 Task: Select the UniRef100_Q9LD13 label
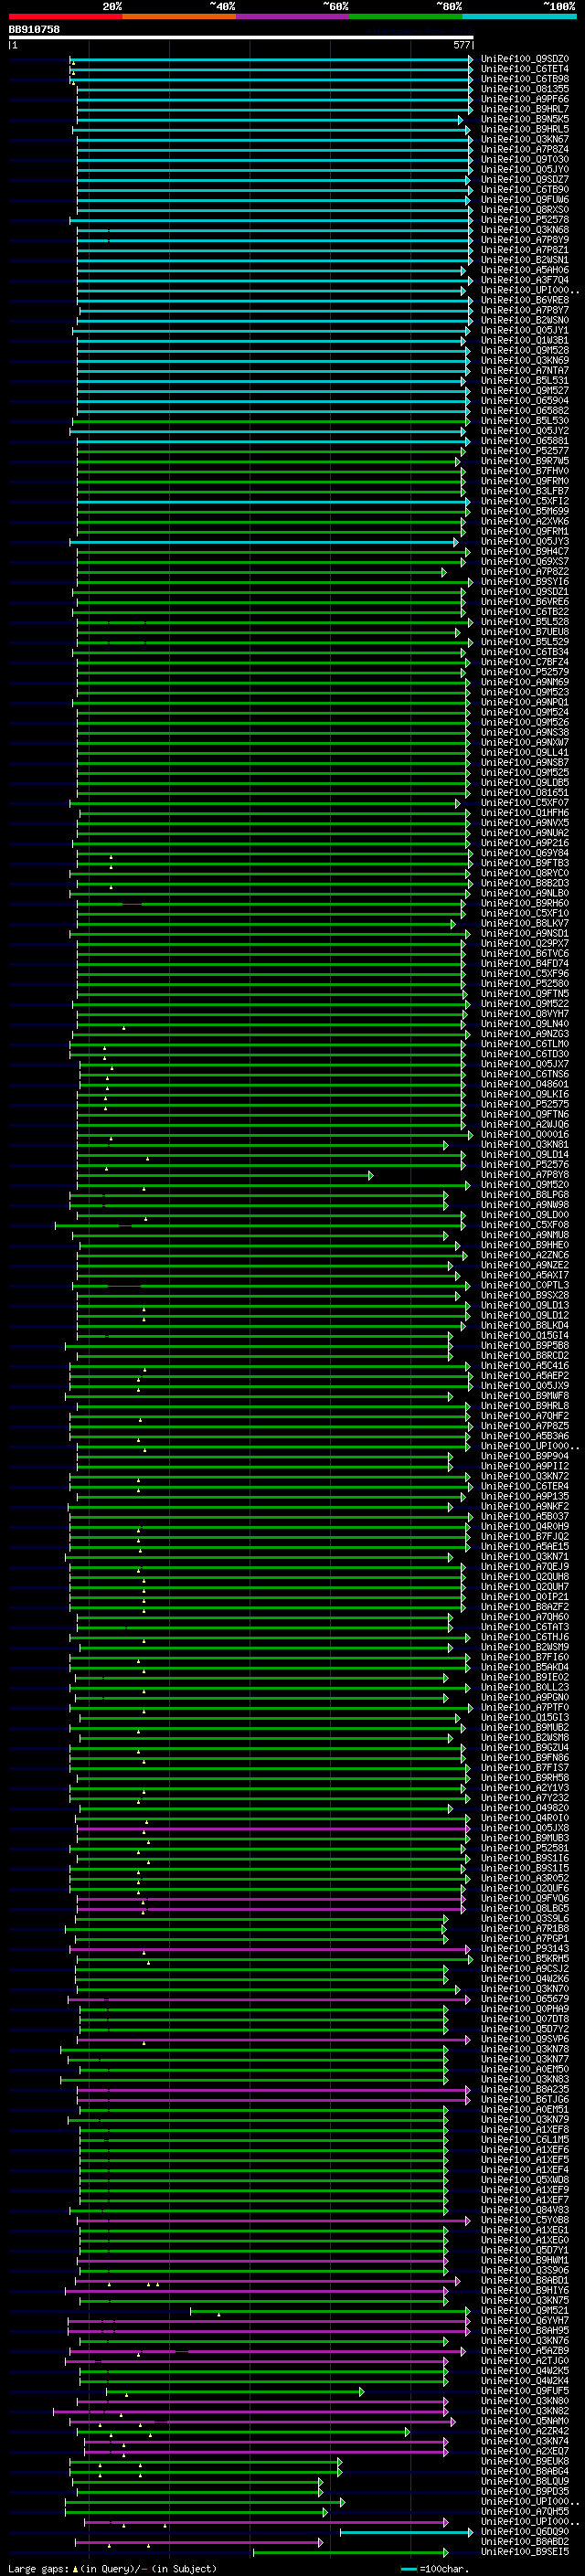(525, 1306)
